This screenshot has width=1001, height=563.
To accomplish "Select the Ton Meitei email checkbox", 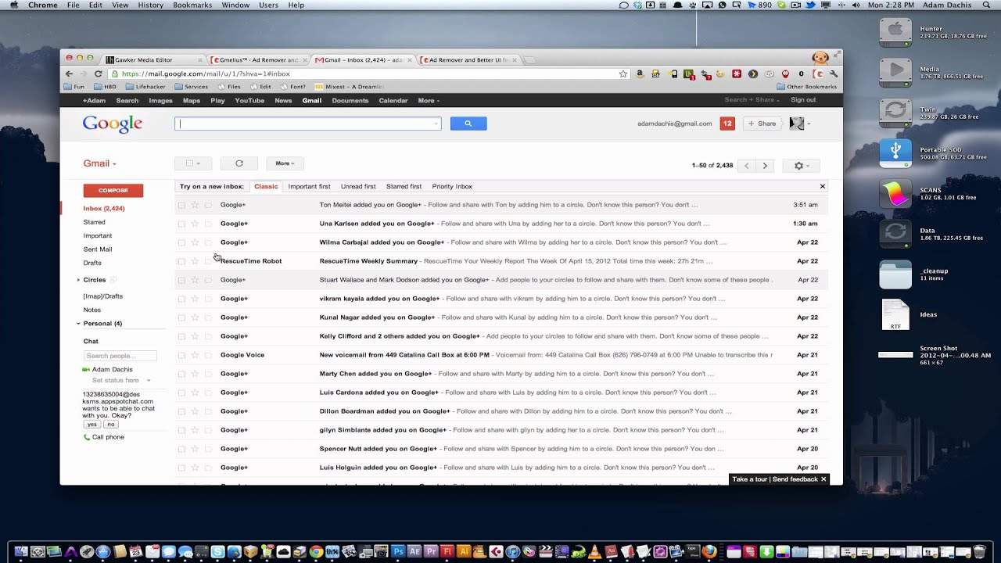I will 181,205.
